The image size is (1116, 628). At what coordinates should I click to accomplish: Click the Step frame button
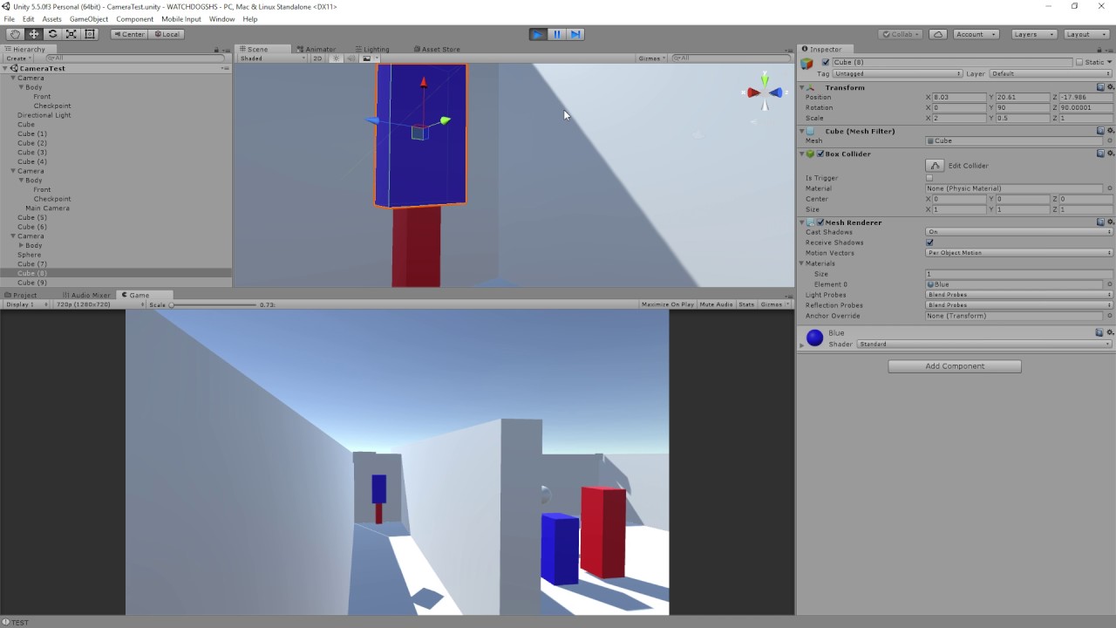coord(575,34)
